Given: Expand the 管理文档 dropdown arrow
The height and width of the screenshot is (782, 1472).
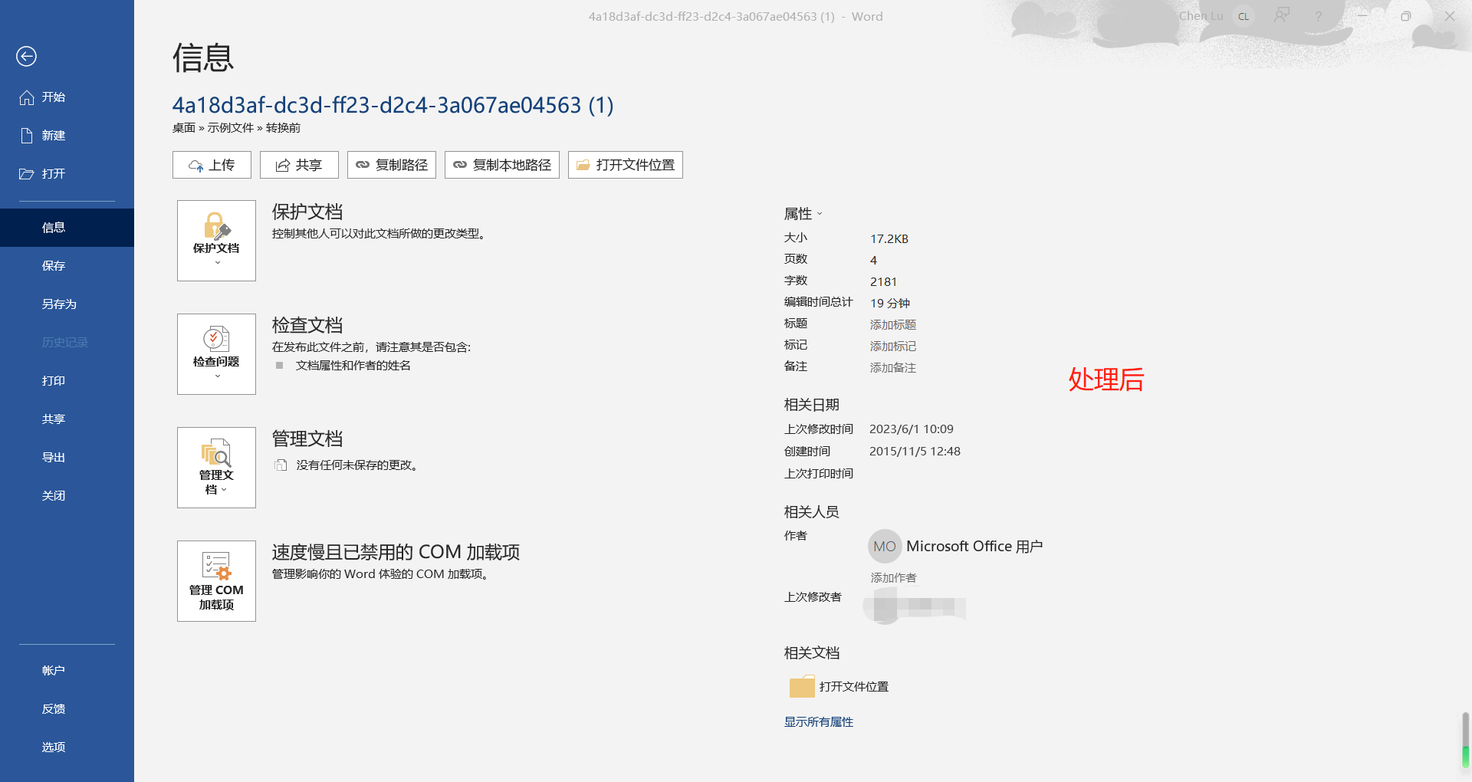Looking at the screenshot, I should pyautogui.click(x=225, y=489).
